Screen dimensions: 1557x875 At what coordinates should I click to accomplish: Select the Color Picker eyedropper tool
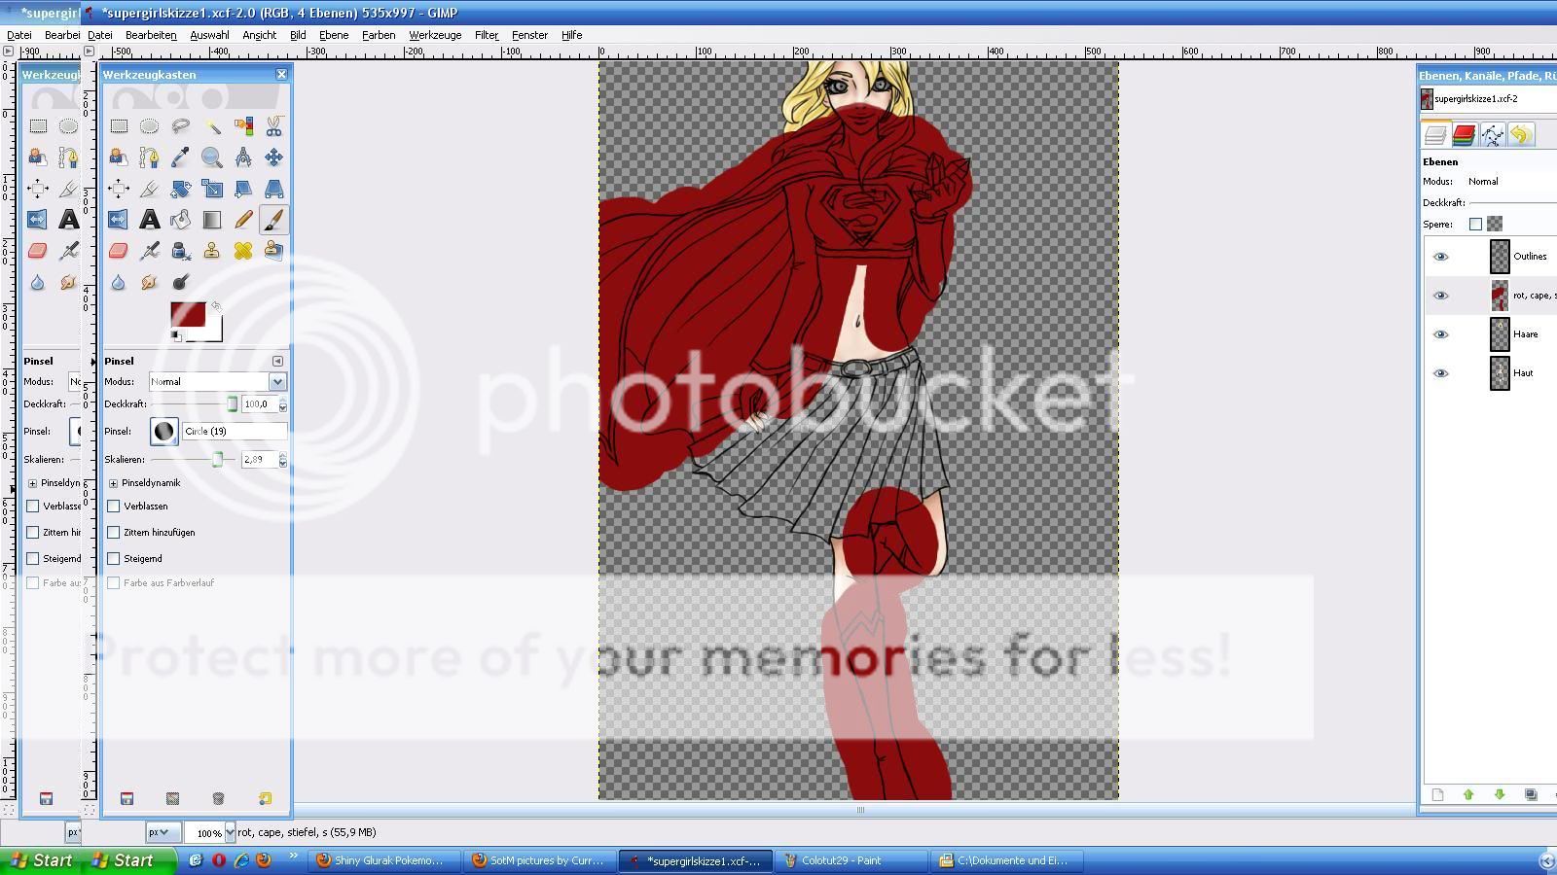180,157
